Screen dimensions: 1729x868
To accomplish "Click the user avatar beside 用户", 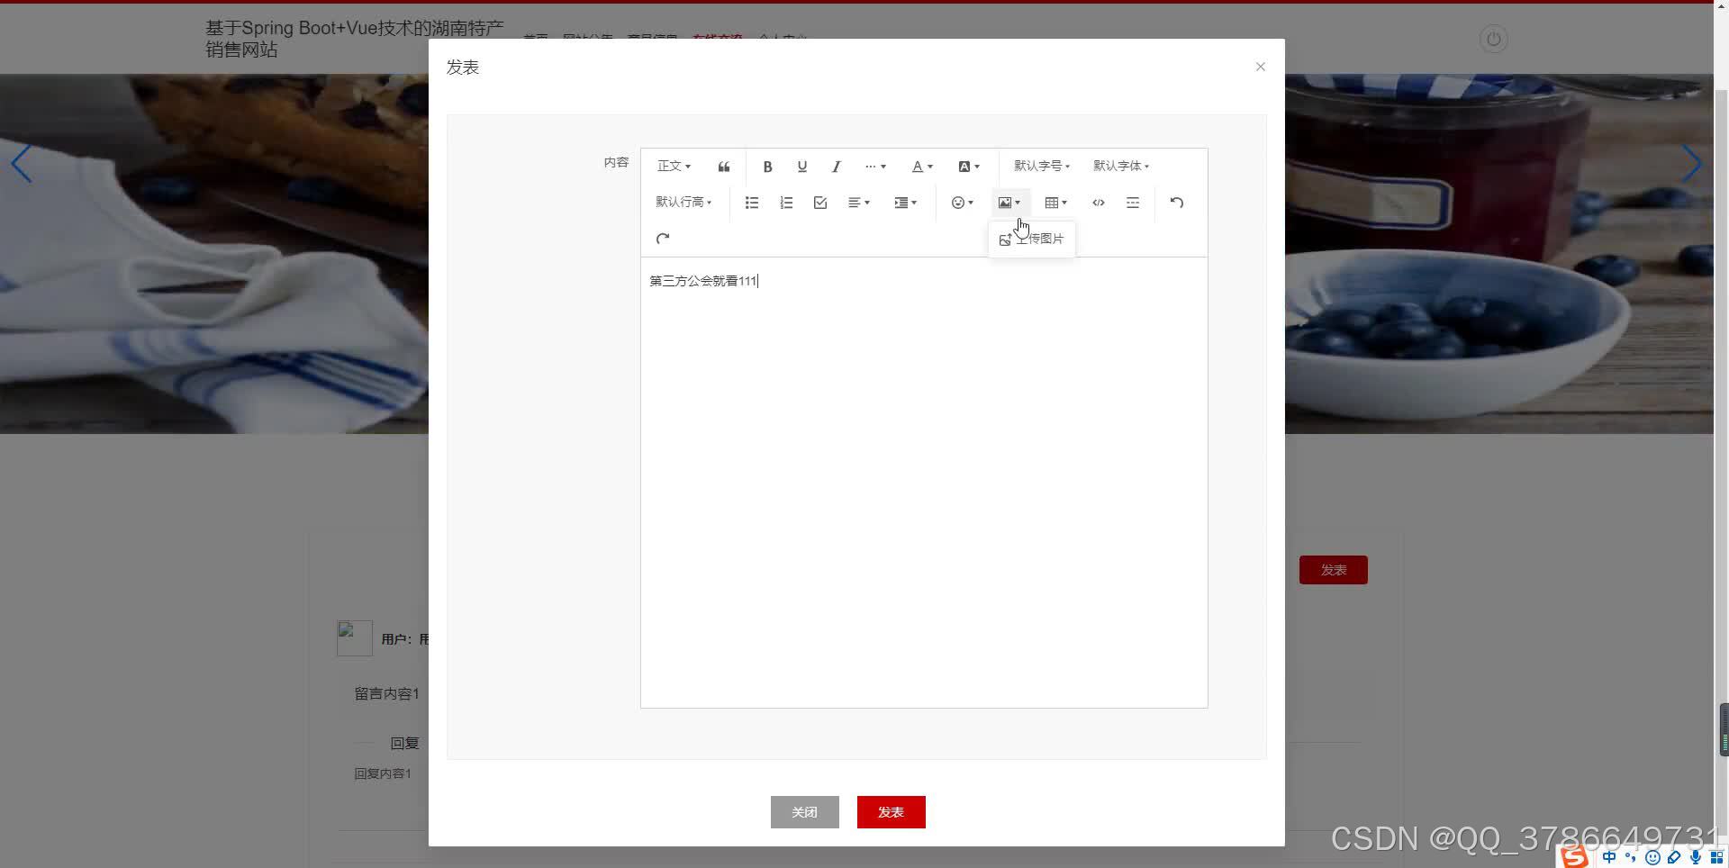I will (355, 638).
